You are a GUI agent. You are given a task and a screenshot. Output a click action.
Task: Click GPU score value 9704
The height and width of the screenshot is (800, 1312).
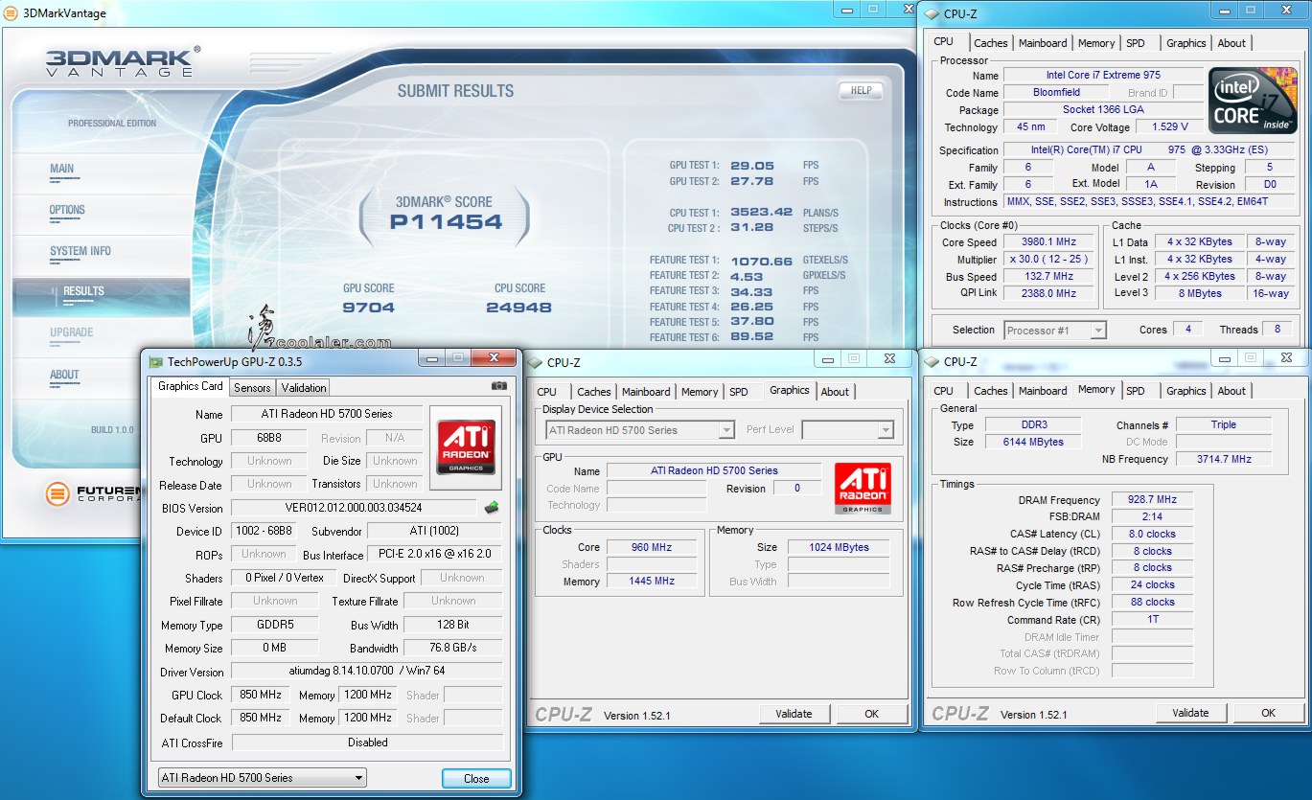[x=368, y=308]
